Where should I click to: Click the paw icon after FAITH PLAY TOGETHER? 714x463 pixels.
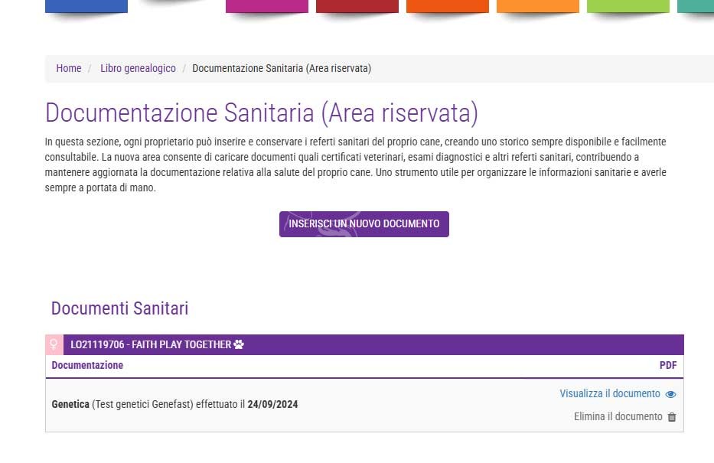click(x=239, y=344)
